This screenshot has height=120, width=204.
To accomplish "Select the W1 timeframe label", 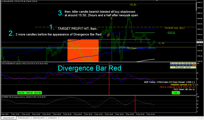I will (172, 63).
